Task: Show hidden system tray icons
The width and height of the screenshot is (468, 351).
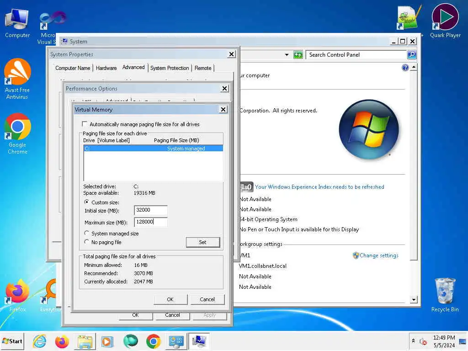Action: tap(413, 340)
